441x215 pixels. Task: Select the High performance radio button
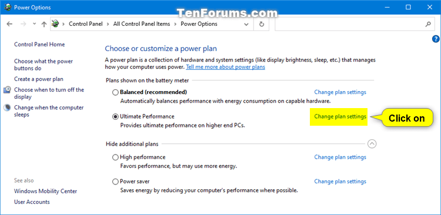(x=115, y=157)
